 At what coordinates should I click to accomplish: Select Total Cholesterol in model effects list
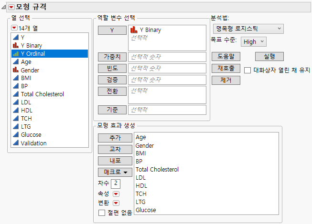point(157,170)
